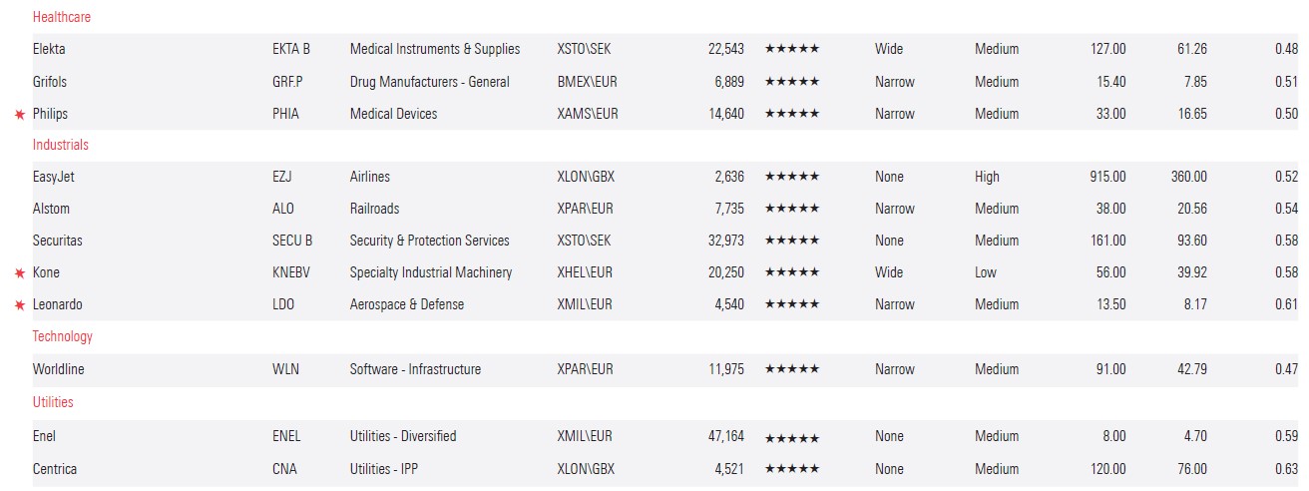Screen dimensions: 1309x491
Task: Select the Industrials sector heading
Action: tap(60, 145)
